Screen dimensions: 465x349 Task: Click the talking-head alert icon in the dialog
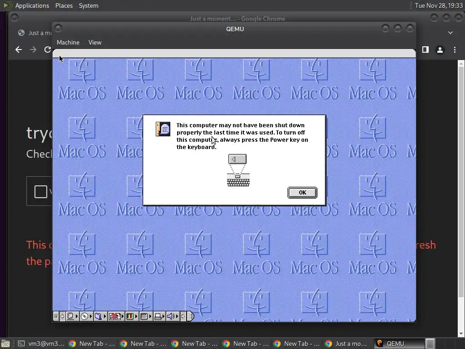click(163, 129)
